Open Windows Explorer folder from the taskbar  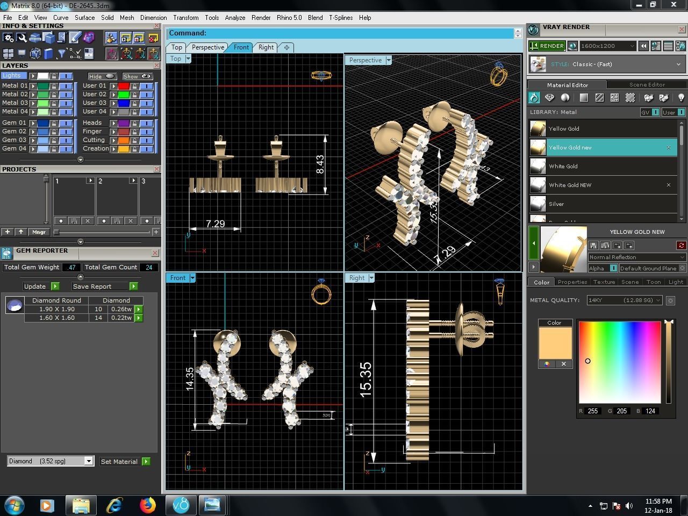point(81,505)
